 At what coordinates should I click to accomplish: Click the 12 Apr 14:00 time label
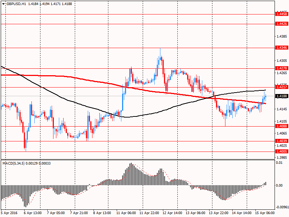(173, 213)
